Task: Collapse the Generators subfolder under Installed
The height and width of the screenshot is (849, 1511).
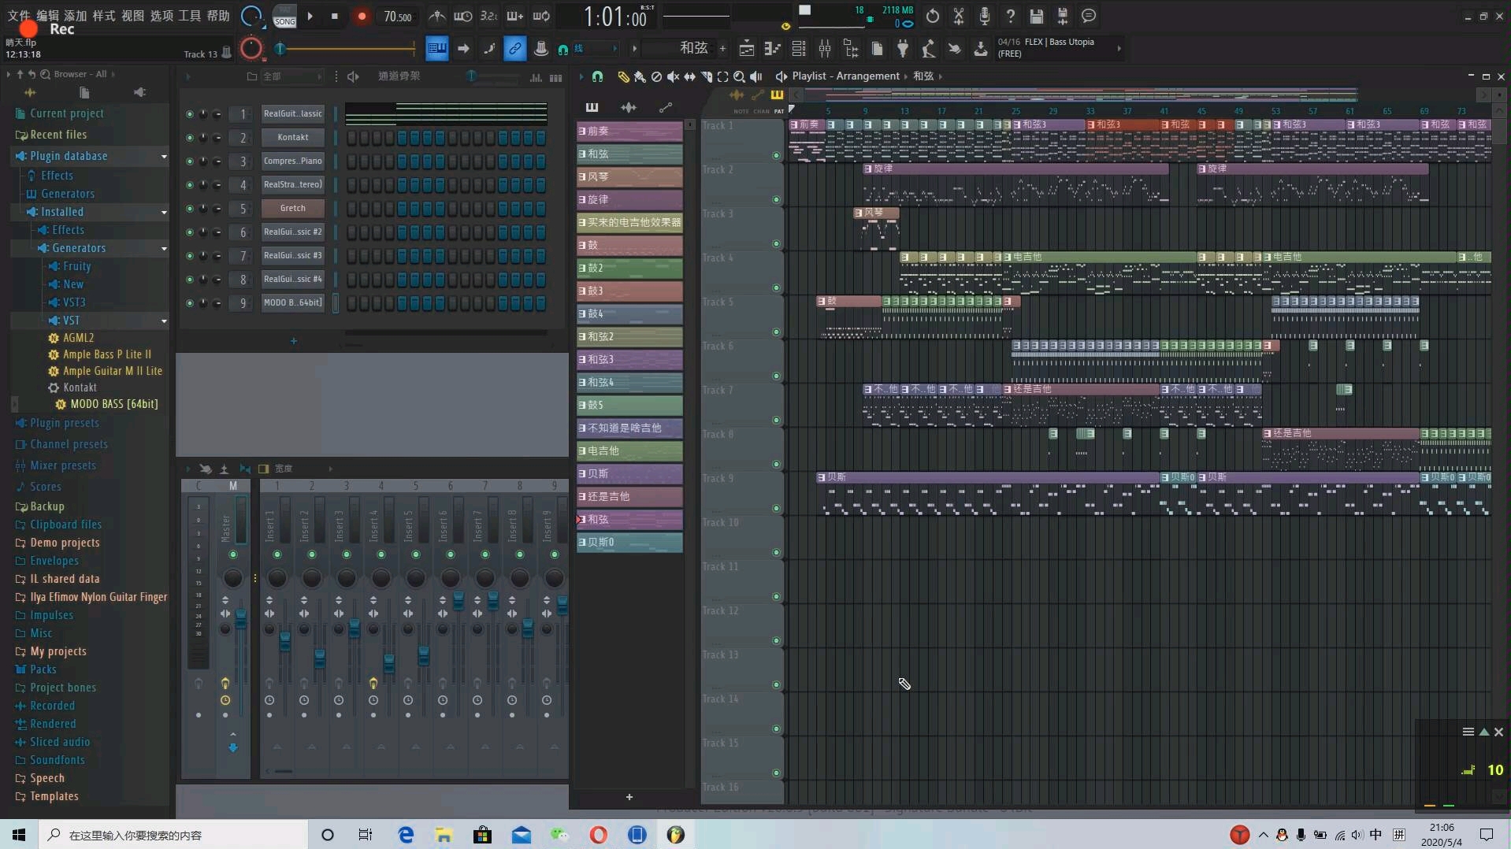Action: (x=164, y=249)
